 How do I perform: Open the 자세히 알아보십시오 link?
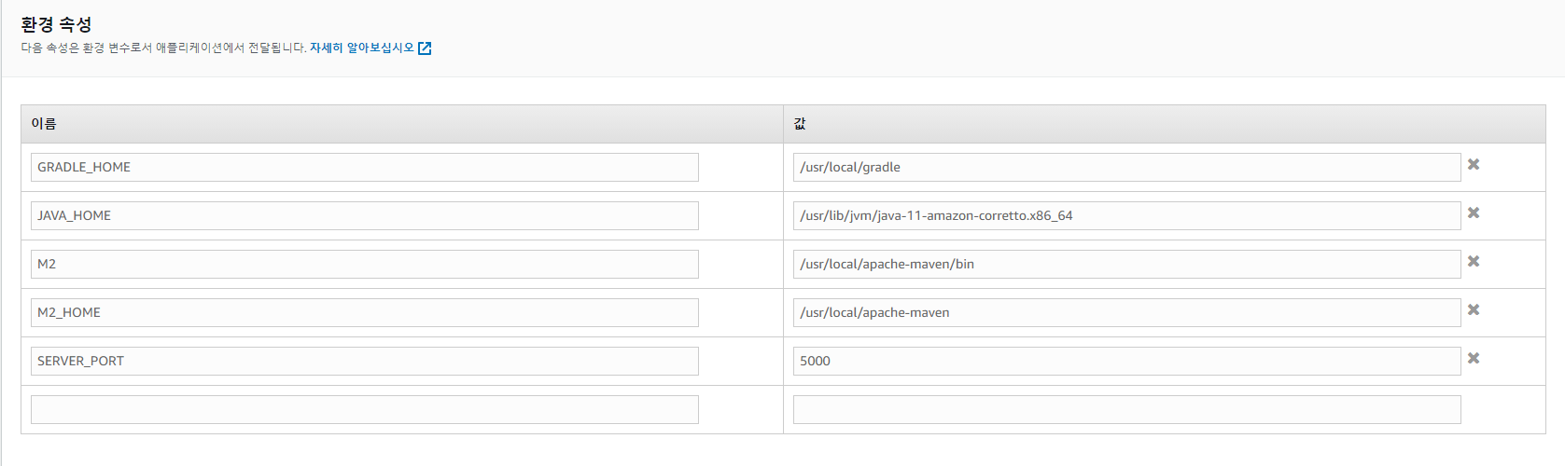click(x=361, y=48)
